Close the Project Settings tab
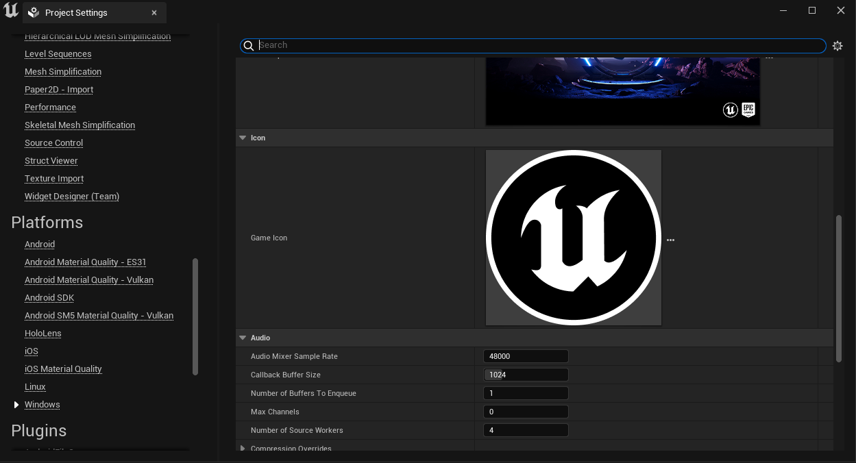 [154, 13]
